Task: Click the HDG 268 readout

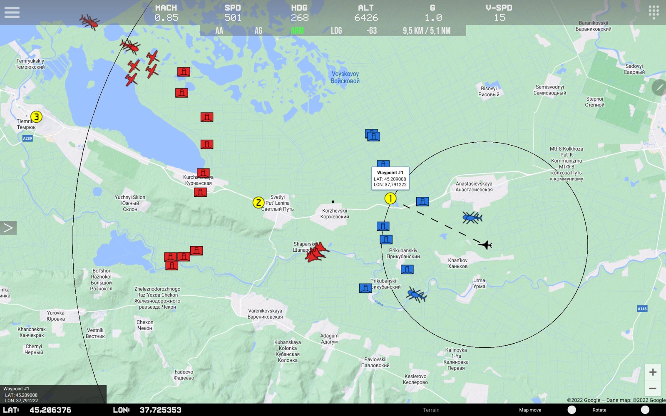Action: (x=299, y=13)
